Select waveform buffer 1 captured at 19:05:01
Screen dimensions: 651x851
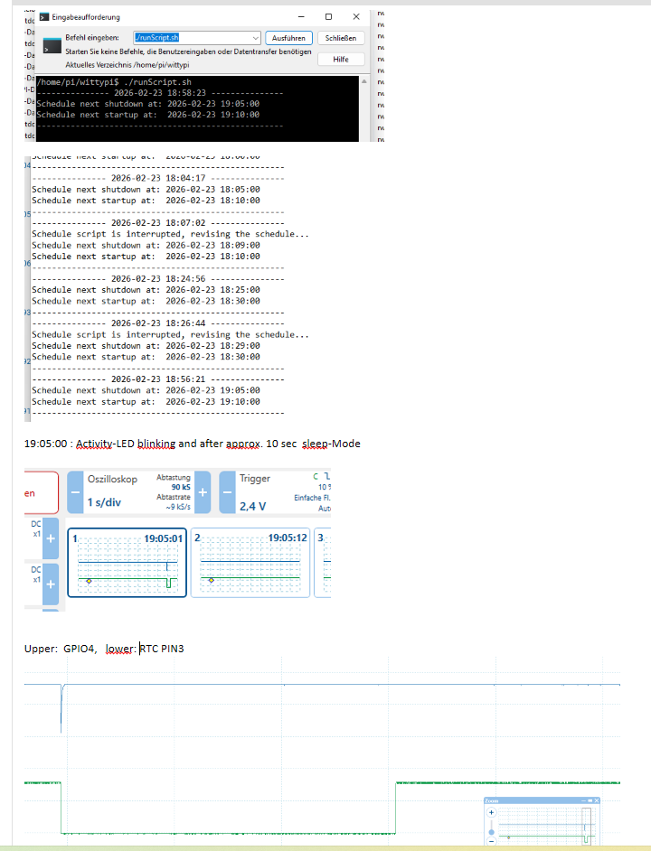pyautogui.click(x=127, y=563)
